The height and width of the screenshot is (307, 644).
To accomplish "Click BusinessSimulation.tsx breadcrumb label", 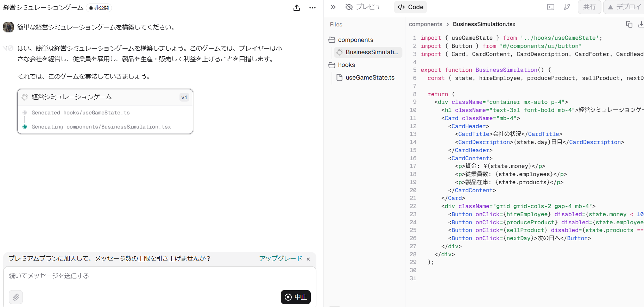I will point(484,24).
